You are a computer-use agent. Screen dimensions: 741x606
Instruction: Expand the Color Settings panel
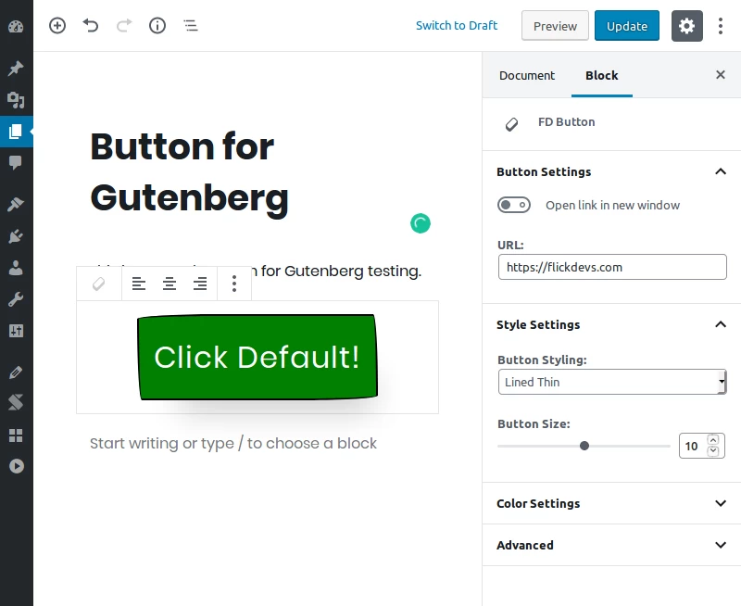coord(611,503)
